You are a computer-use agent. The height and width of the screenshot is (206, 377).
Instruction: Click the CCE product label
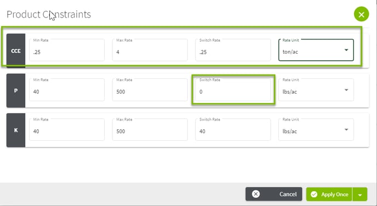click(16, 51)
